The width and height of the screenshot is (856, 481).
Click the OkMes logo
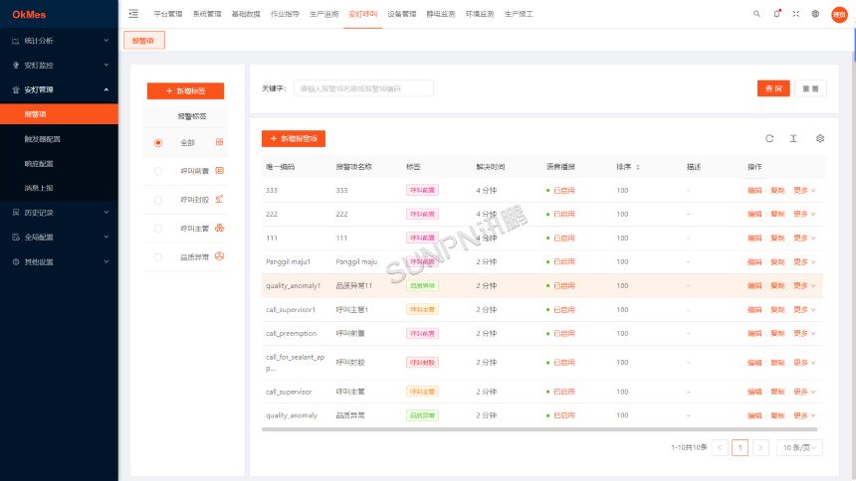29,15
